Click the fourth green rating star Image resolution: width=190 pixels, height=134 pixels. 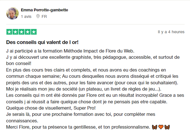pos(27,32)
